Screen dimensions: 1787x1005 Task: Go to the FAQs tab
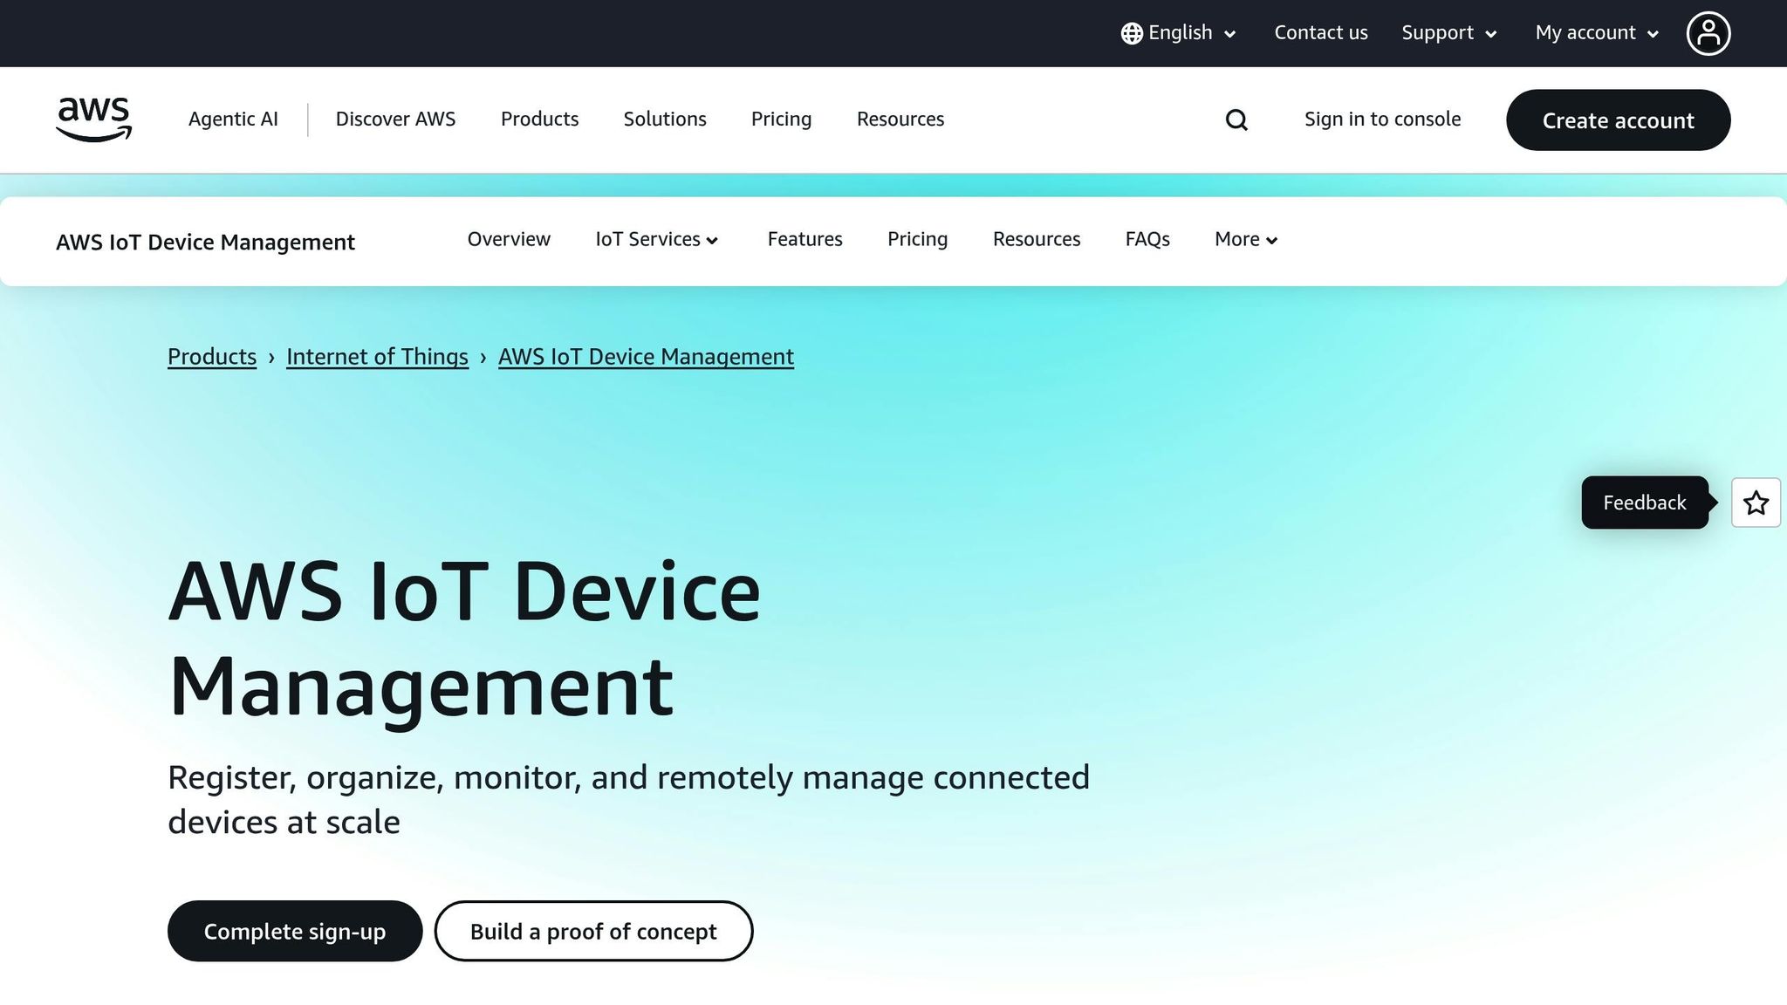point(1147,239)
